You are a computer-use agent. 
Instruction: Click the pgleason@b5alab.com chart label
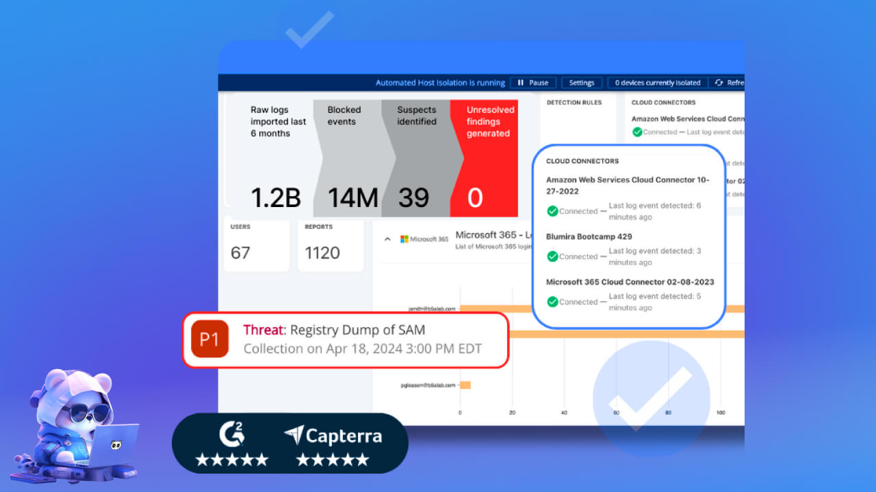(x=428, y=385)
